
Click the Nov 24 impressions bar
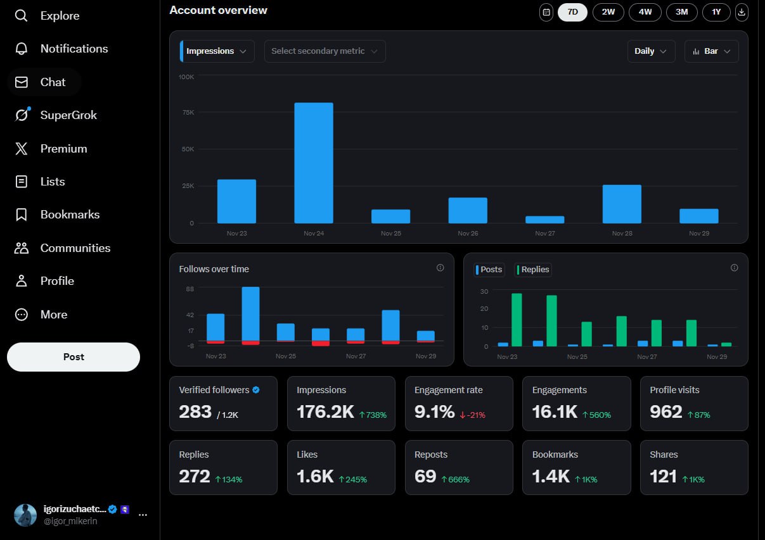coord(314,163)
